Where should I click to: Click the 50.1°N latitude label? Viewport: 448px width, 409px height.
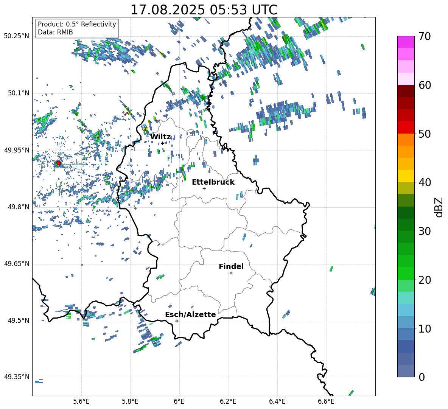[x=19, y=93]
